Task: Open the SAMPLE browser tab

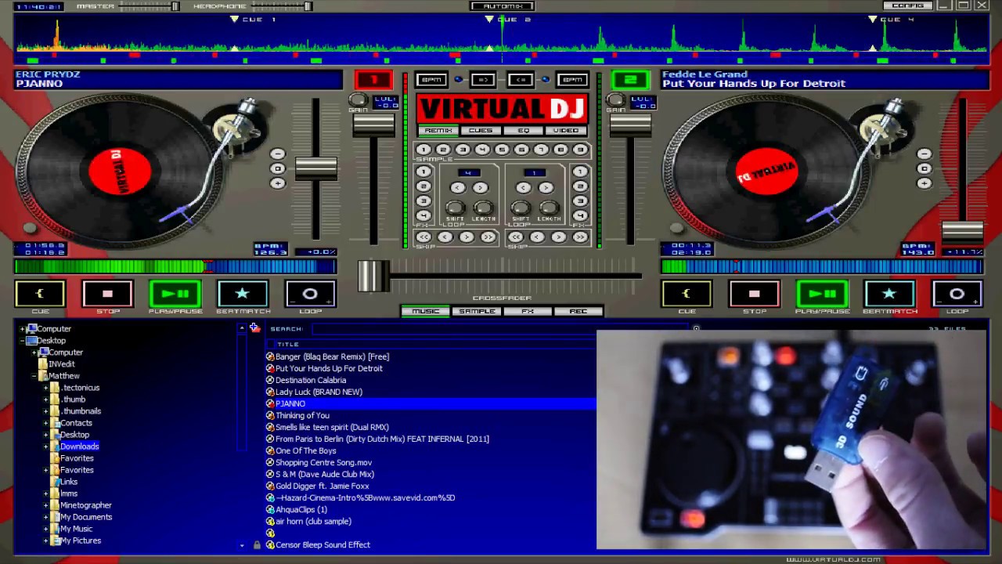Action: coord(477,311)
